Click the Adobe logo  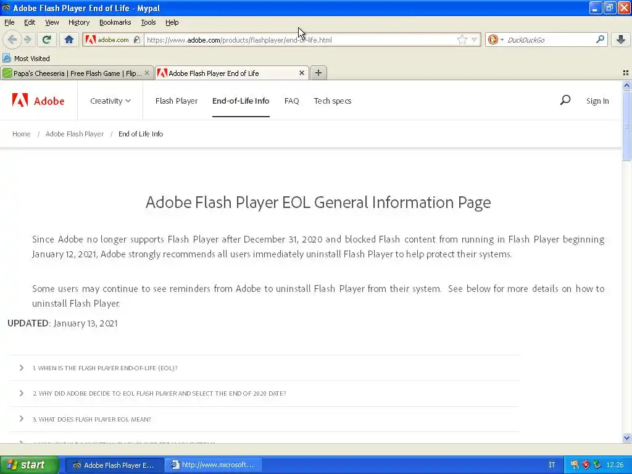[x=38, y=101]
